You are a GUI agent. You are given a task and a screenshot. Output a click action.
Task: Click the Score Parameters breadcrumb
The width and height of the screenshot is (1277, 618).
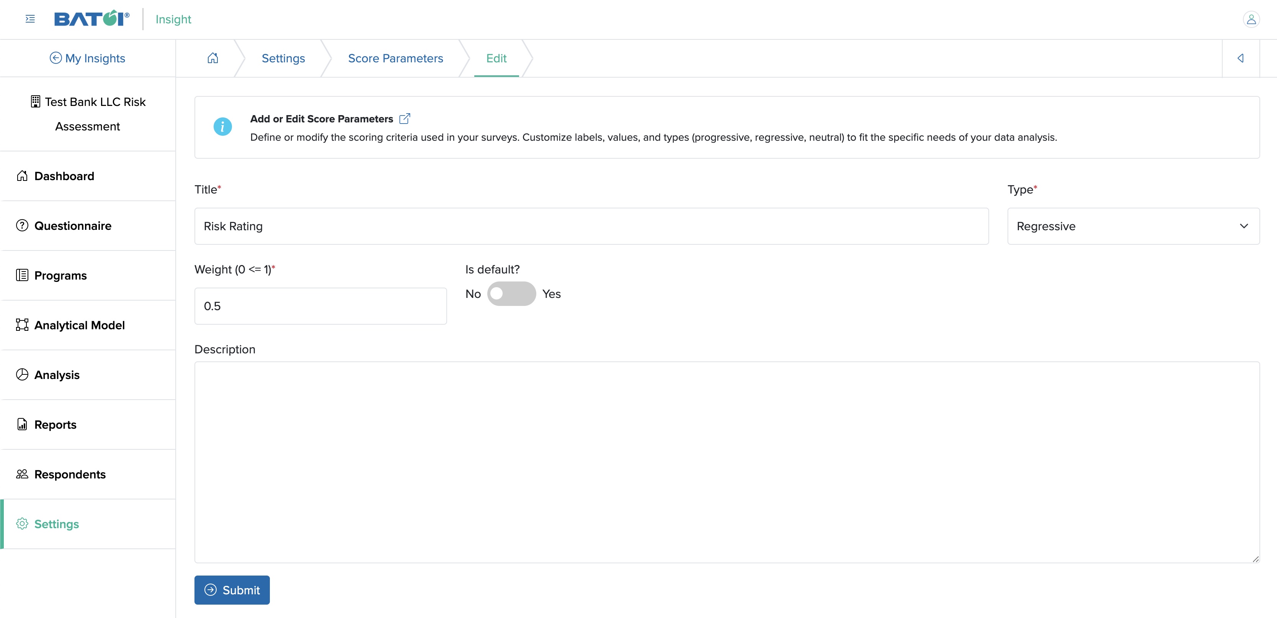click(x=395, y=58)
